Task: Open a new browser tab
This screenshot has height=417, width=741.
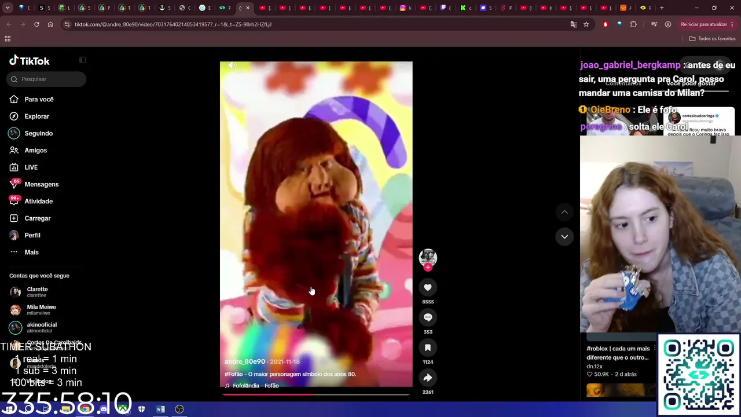Action: (662, 8)
